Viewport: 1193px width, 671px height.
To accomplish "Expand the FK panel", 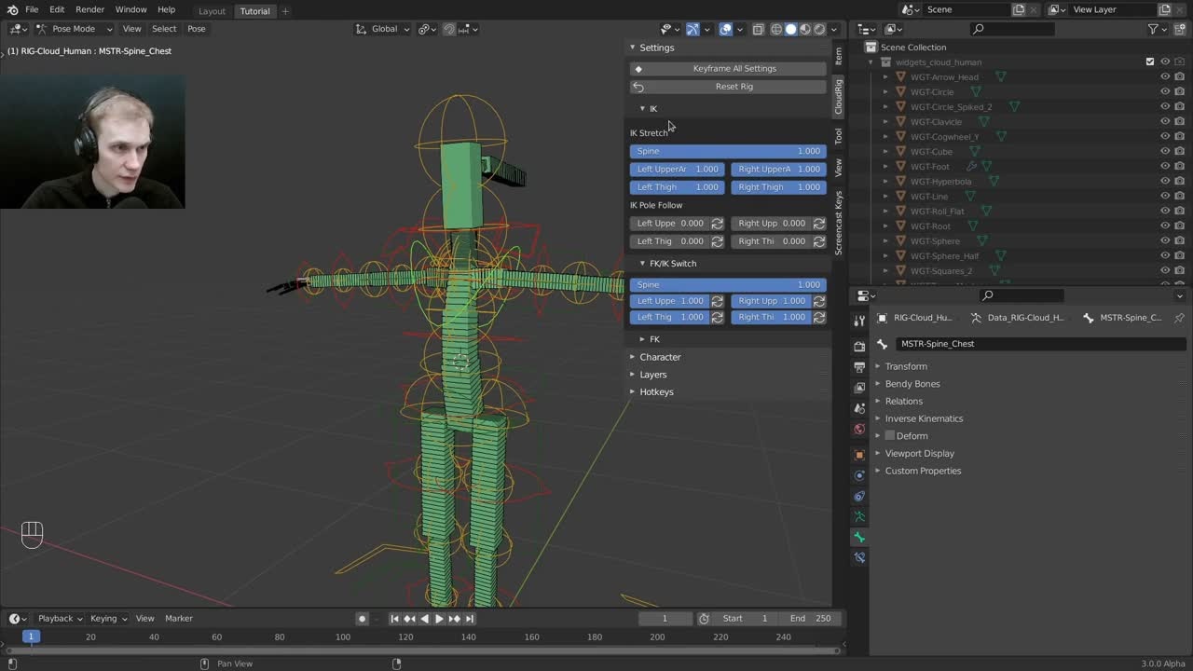I will tap(653, 338).
